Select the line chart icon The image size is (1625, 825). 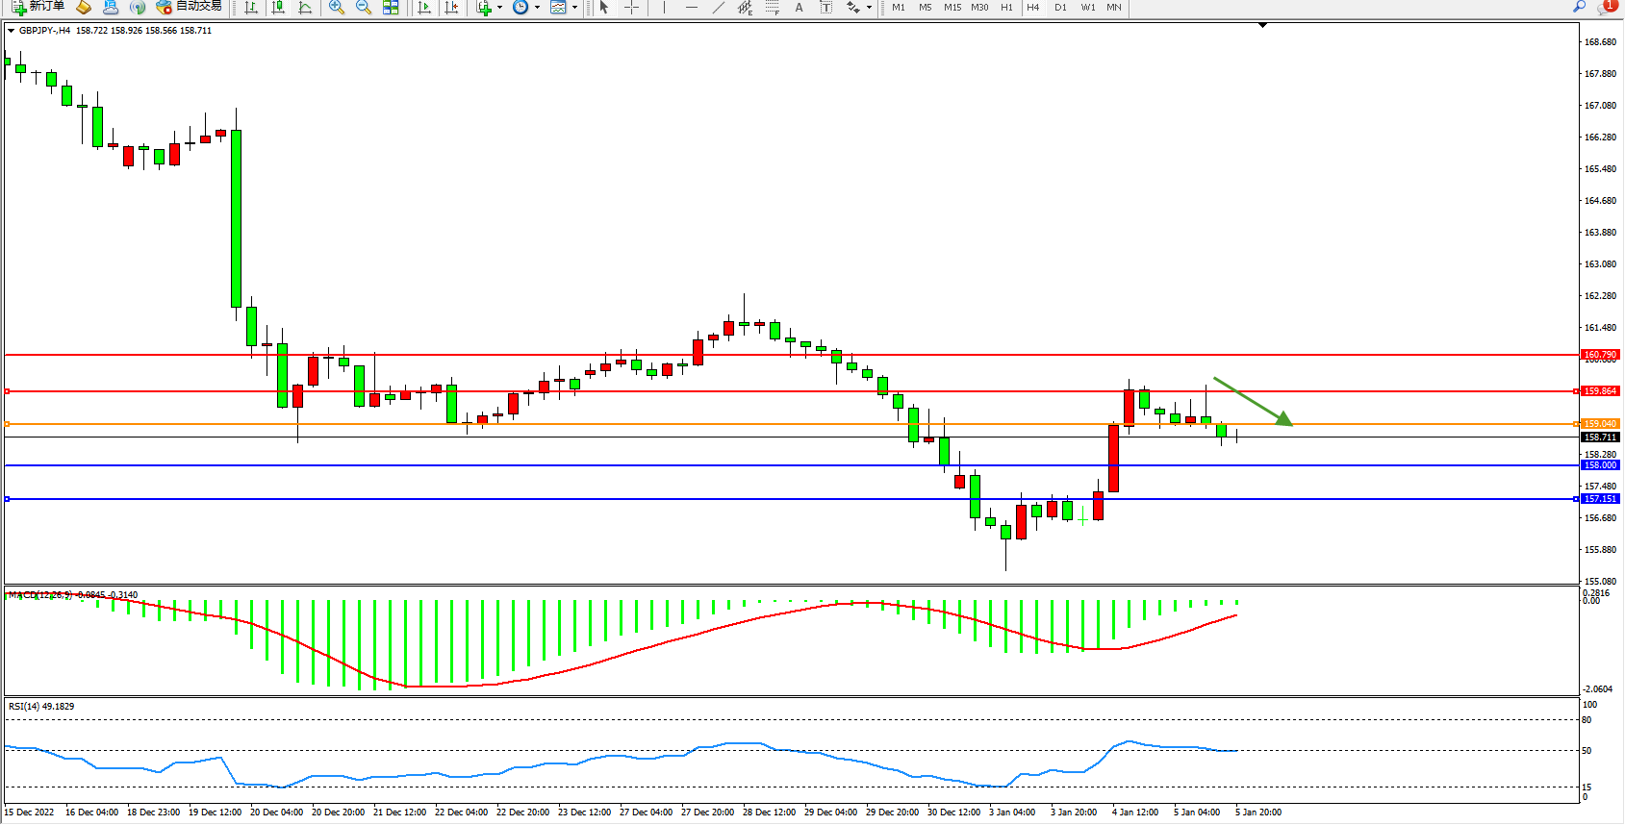click(x=305, y=8)
